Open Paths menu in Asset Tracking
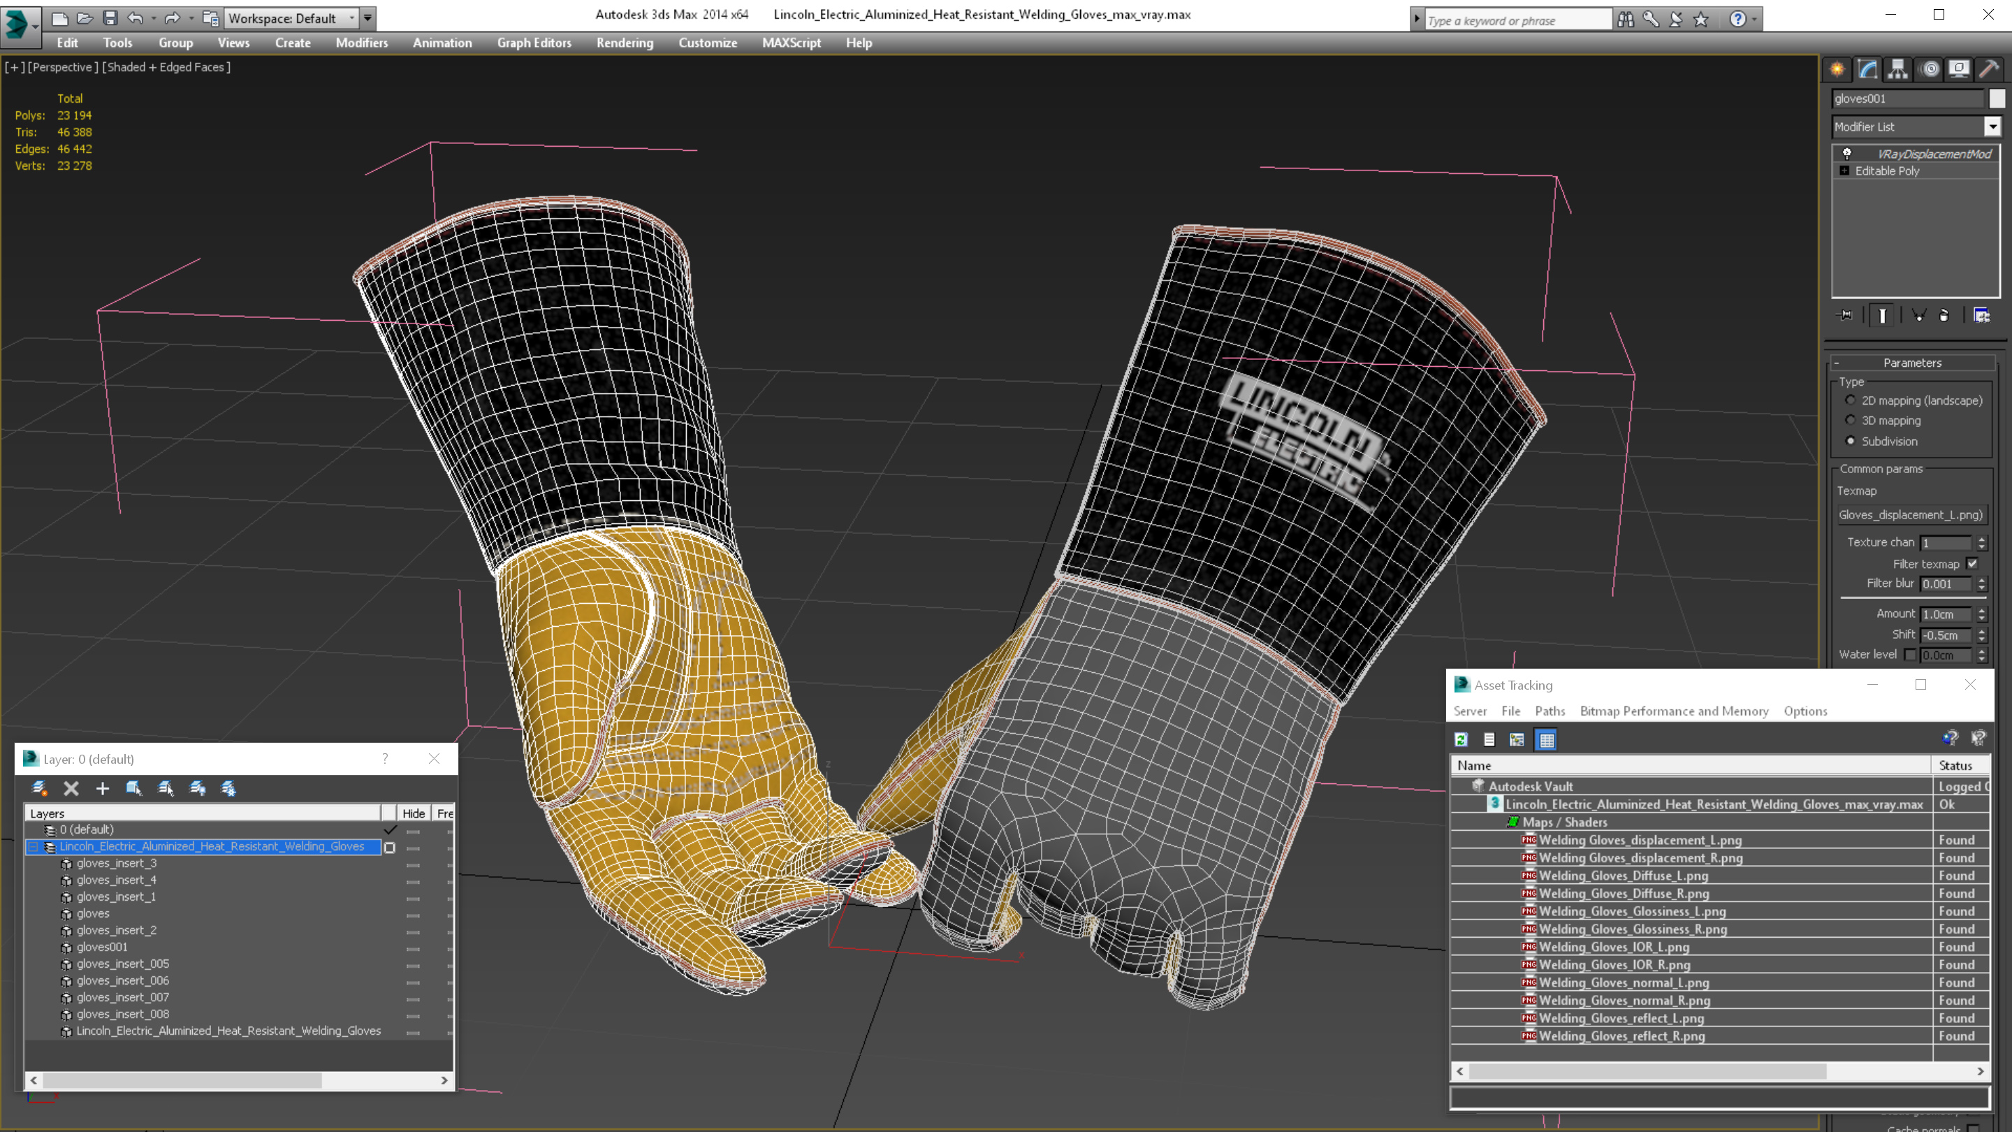 point(1550,711)
